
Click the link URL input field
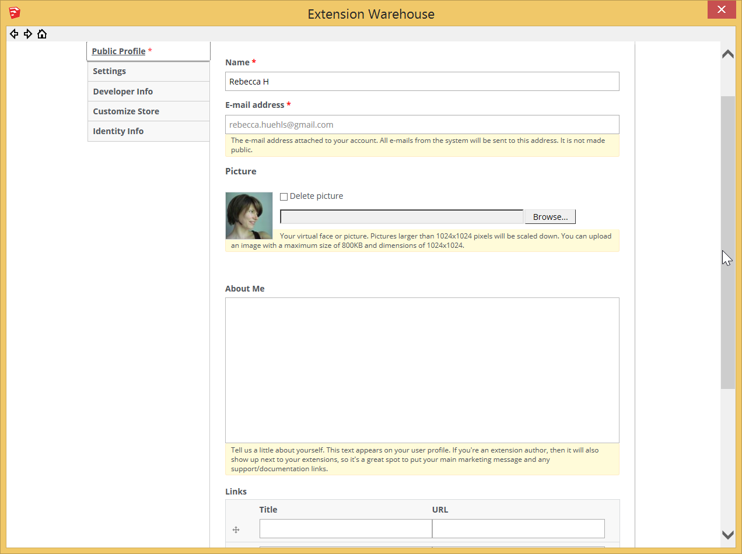point(518,529)
